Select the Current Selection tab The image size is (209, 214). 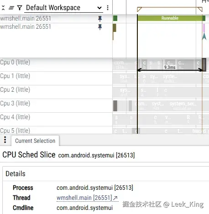click(35, 141)
